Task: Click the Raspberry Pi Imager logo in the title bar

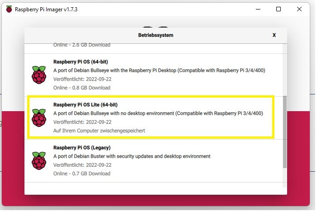Action: click(9, 9)
